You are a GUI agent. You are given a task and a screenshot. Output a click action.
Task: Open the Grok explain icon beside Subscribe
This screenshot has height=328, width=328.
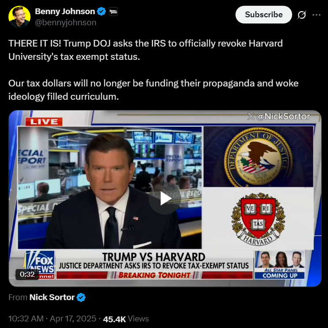click(x=301, y=15)
